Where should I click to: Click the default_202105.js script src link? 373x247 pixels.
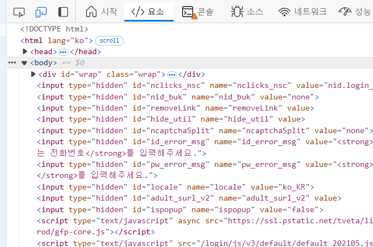[x=287, y=243]
